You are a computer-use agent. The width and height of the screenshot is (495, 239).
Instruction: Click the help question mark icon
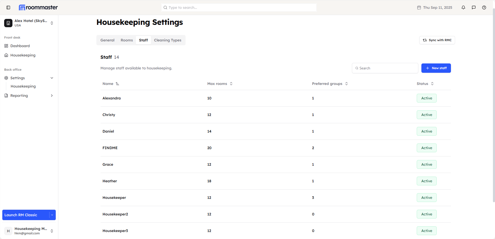(x=484, y=8)
